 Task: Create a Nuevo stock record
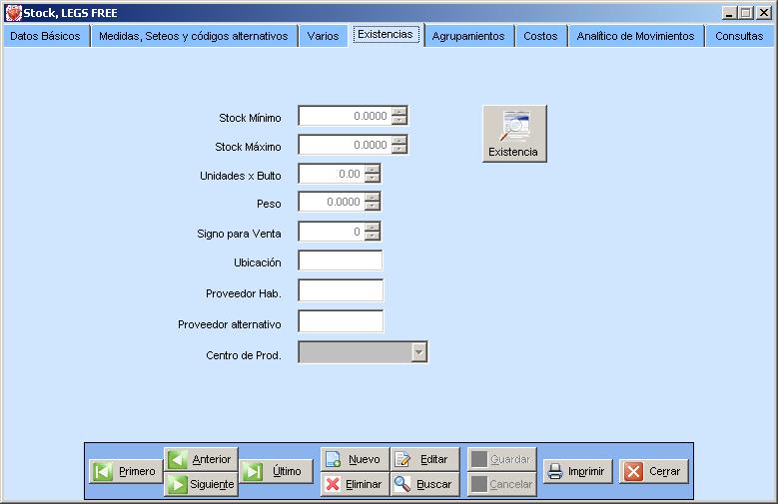(x=354, y=459)
